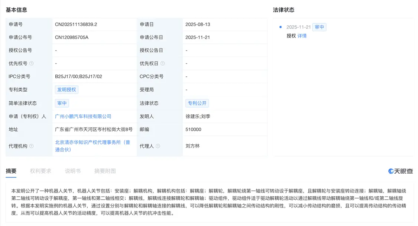Click the 专利公开 legal status tag
418x226 pixels.
(197, 103)
